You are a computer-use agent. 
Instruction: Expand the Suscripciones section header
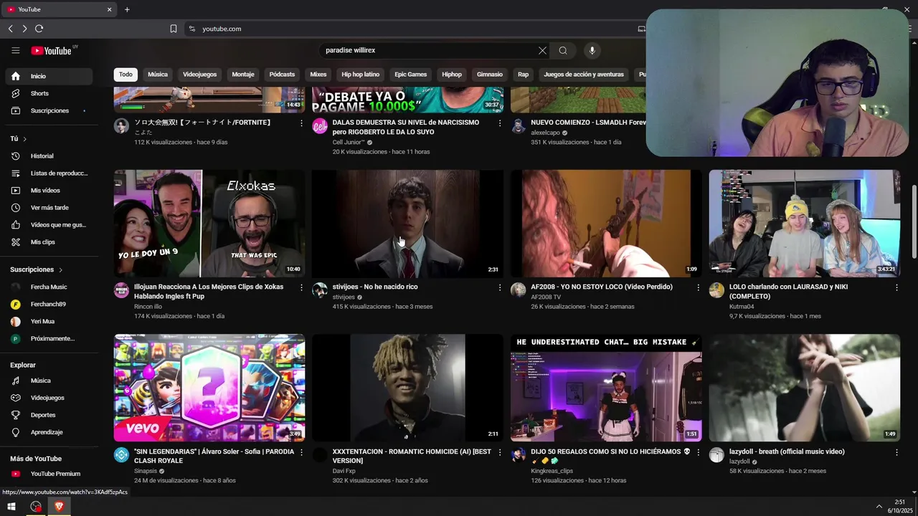[x=37, y=269]
